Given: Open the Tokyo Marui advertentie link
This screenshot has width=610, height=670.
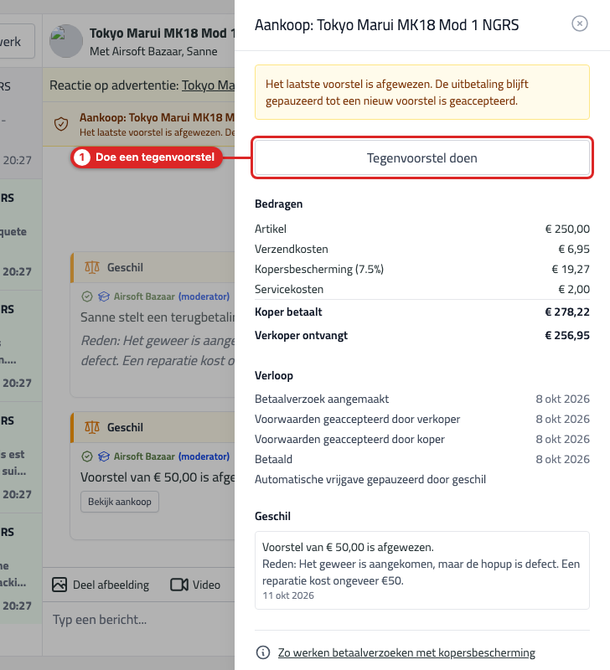Looking at the screenshot, I should pos(208,85).
